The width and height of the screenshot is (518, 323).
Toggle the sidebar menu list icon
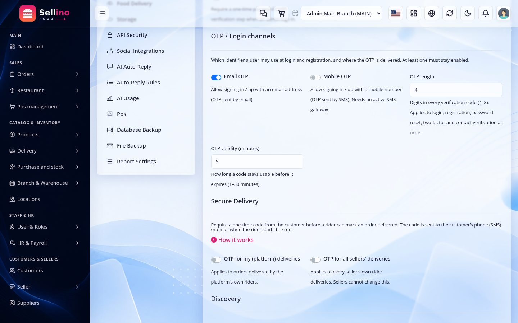[x=102, y=13]
